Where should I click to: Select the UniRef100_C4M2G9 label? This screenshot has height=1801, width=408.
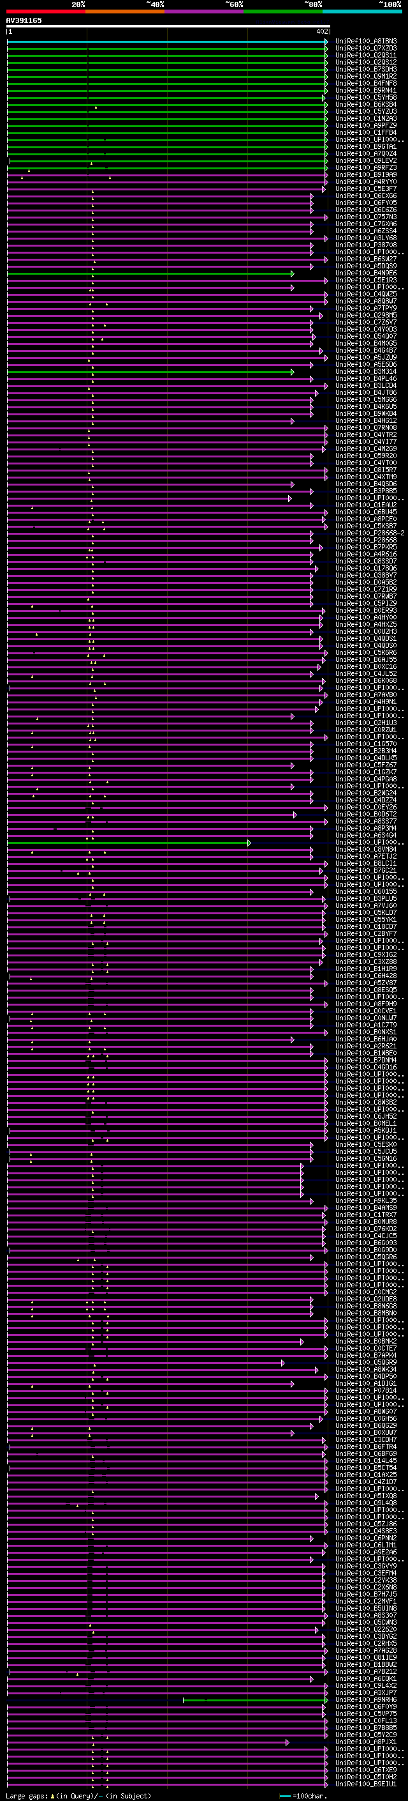tap(366, 449)
